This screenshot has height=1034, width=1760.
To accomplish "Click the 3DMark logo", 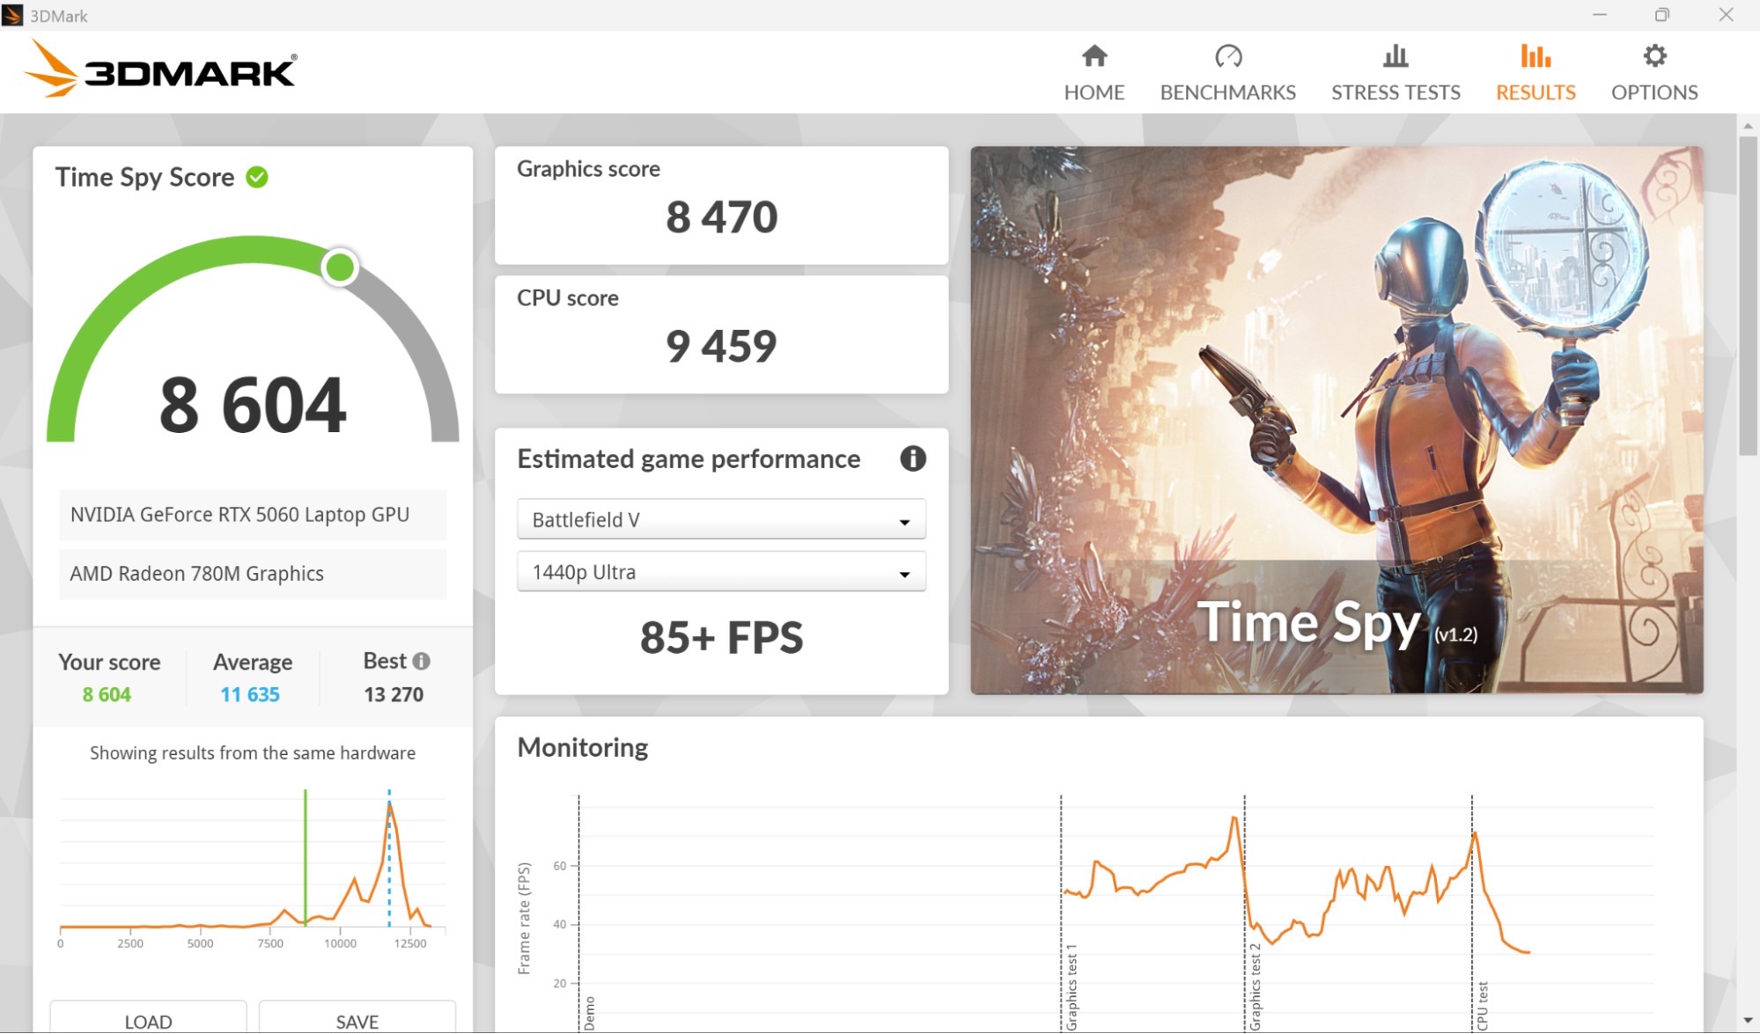I will pos(161,70).
